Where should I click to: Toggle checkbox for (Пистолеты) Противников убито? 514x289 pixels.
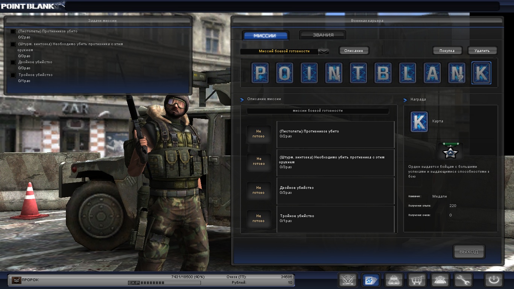[13, 32]
